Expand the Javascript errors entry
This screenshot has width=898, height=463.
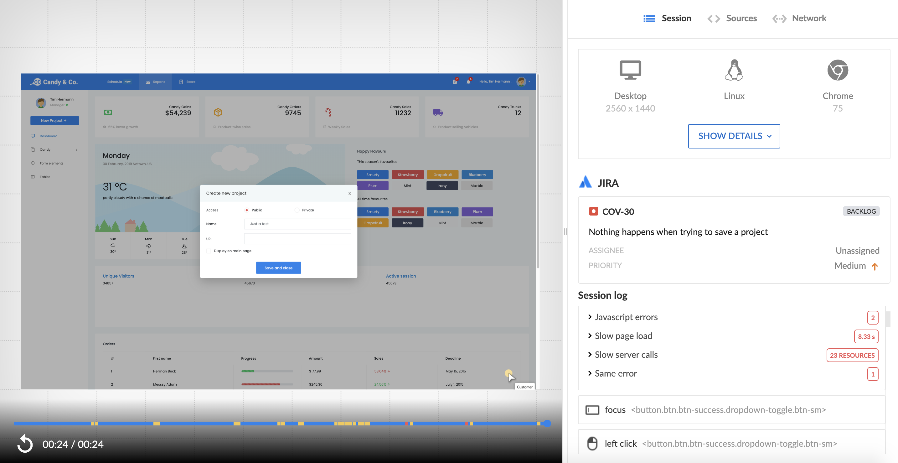pyautogui.click(x=626, y=317)
